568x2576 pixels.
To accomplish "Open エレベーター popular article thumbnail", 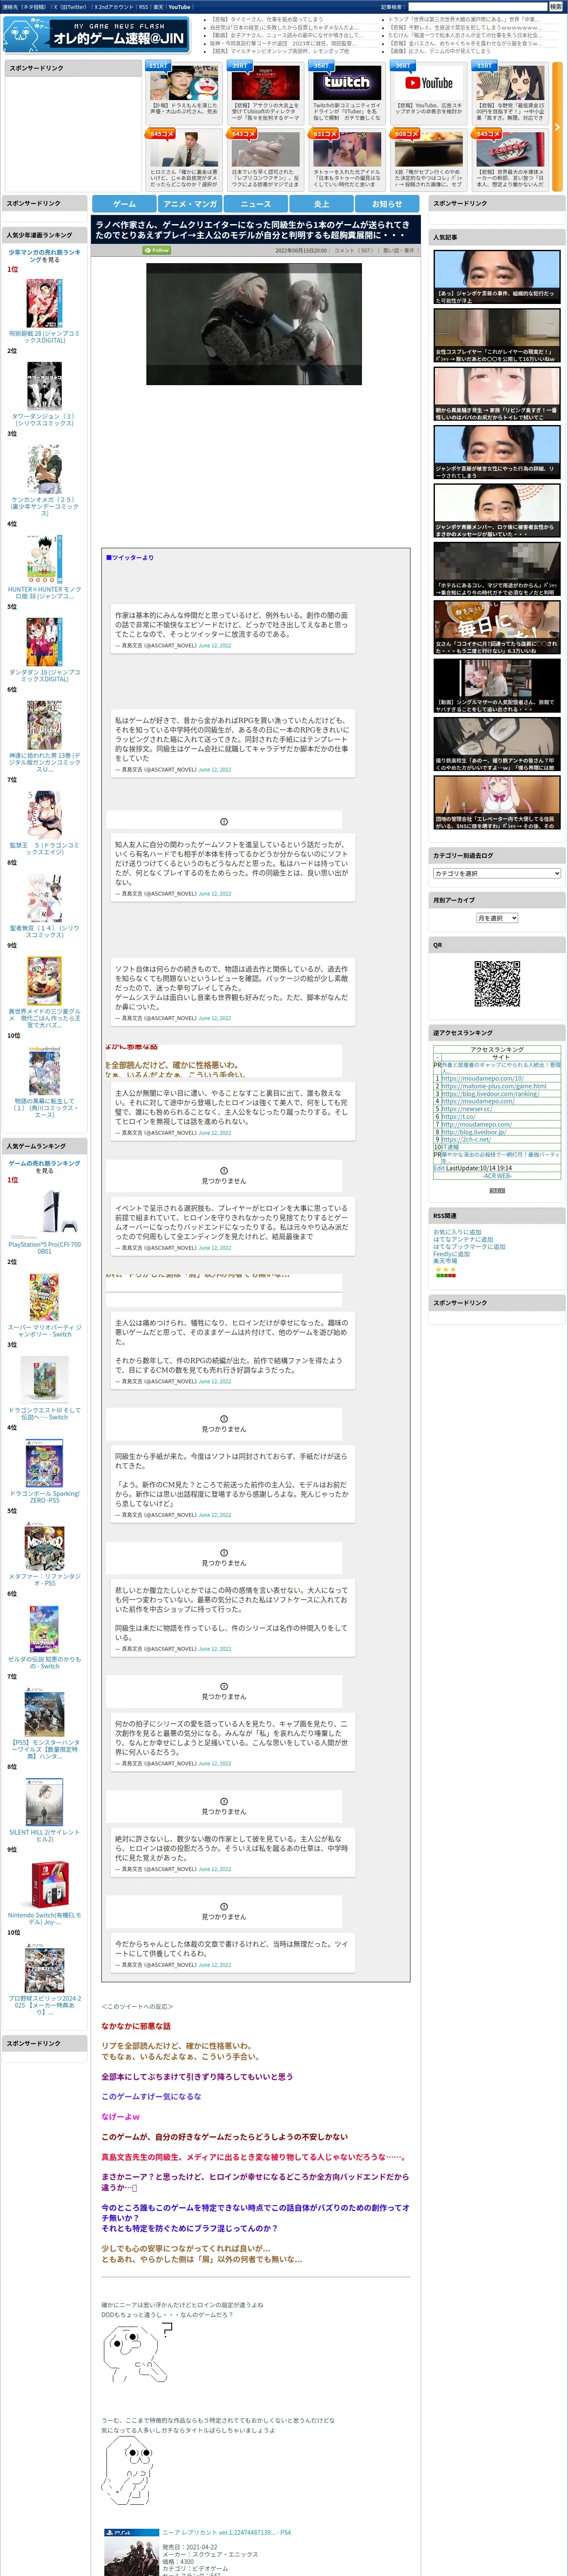I will click(x=497, y=803).
